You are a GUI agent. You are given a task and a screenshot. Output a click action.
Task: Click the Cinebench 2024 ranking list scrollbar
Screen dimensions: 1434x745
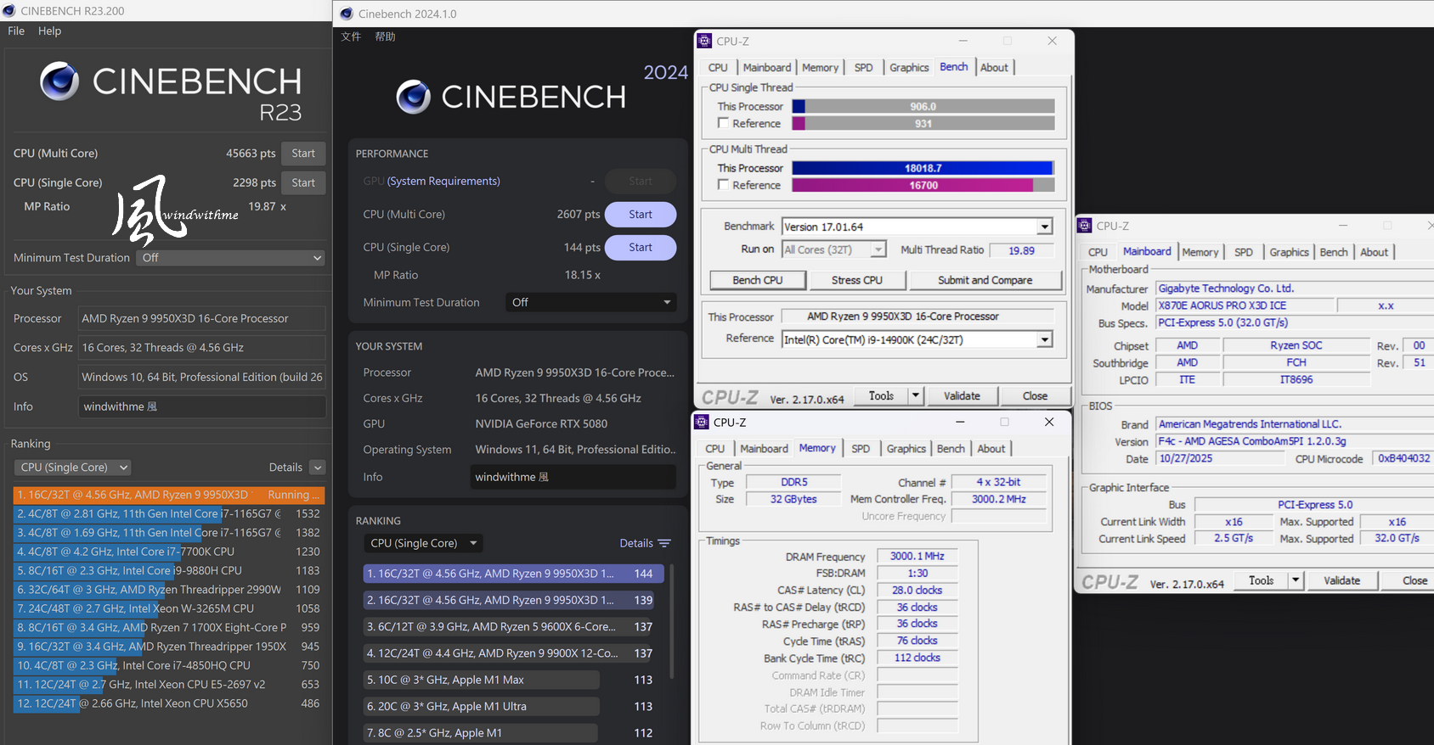point(672,619)
